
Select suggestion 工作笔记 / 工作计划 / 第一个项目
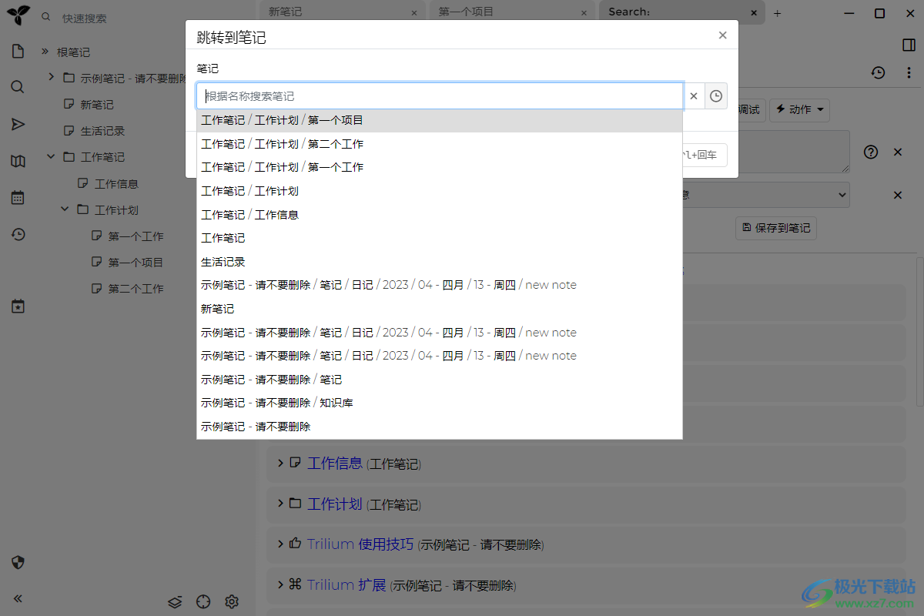[x=440, y=120]
